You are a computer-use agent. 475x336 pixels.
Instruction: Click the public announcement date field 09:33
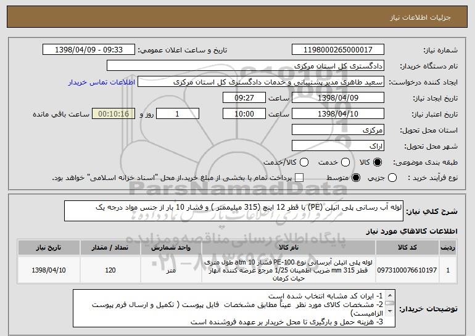pos(89,50)
